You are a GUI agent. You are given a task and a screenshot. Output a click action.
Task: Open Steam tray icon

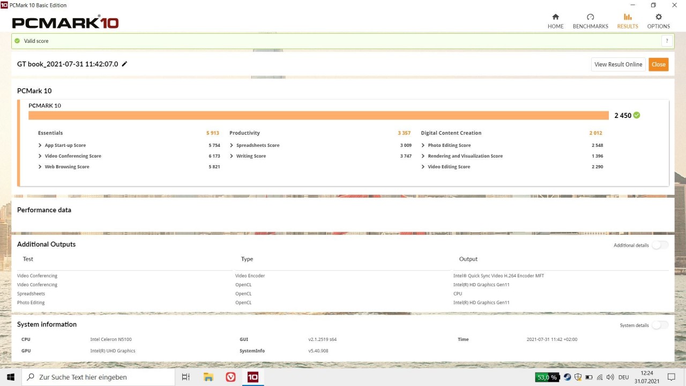coord(568,377)
